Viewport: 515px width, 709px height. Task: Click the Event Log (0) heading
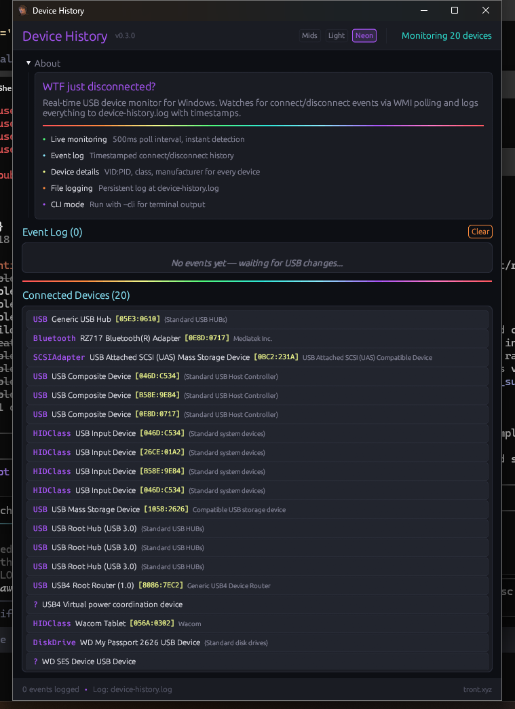tap(52, 232)
